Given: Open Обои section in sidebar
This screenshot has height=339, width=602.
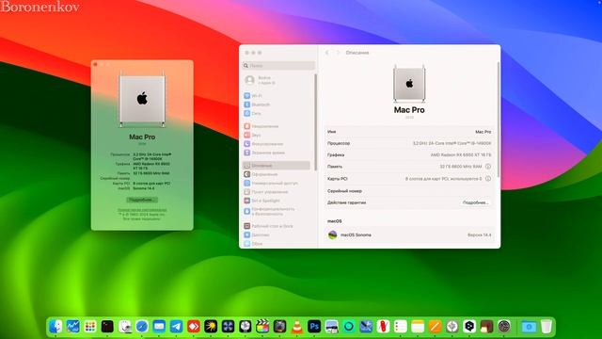Looking at the screenshot, I should coord(253,244).
